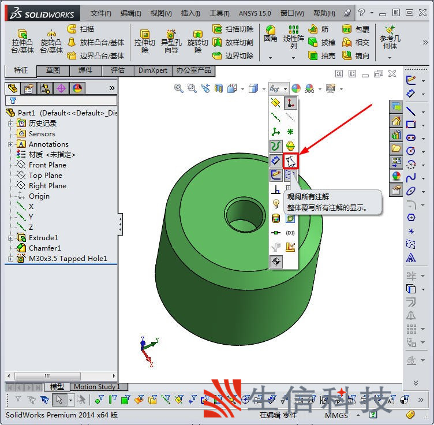This screenshot has height=425, width=434.
Task: Click the feature tree filter input field
Action: pos(61,100)
